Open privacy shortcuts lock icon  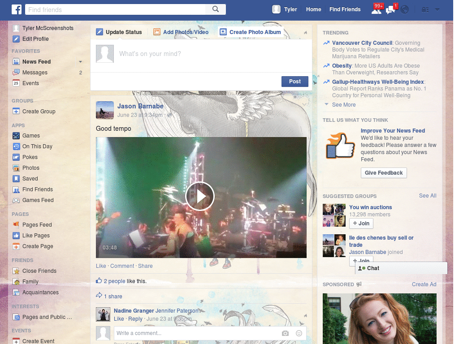[425, 10]
